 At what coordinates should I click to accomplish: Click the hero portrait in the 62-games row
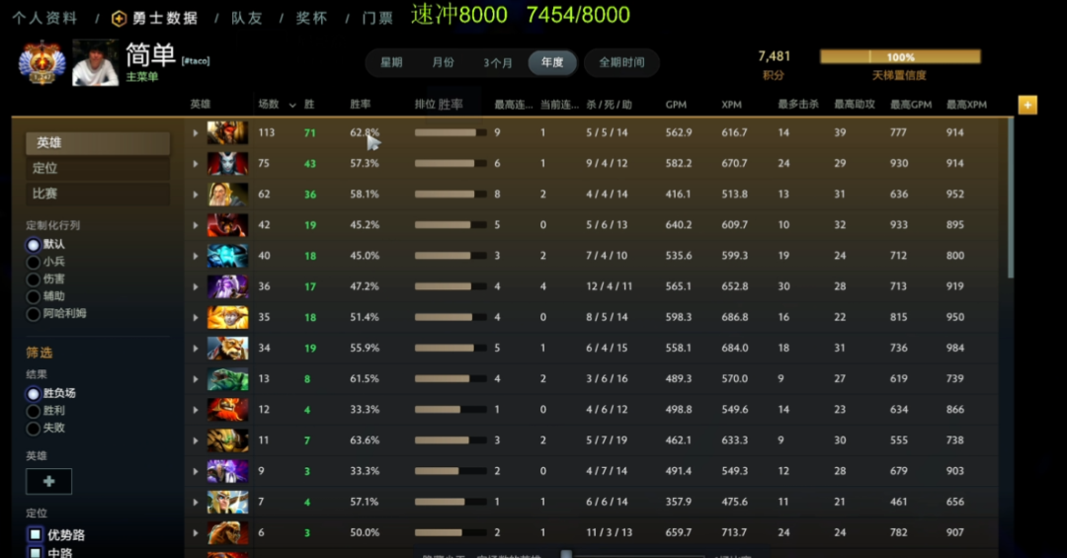(227, 194)
